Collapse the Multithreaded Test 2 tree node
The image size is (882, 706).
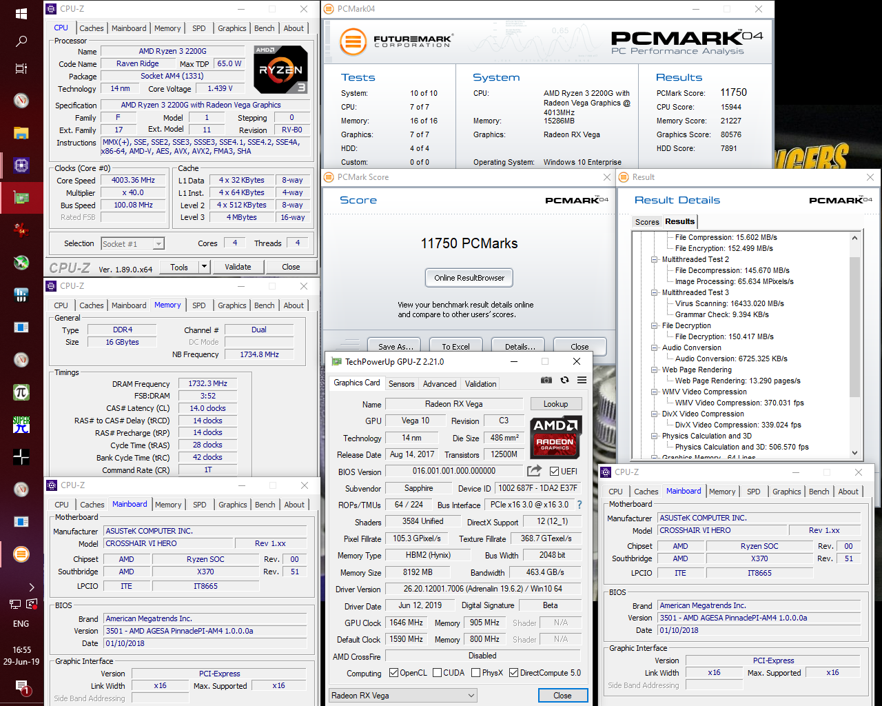tap(655, 259)
